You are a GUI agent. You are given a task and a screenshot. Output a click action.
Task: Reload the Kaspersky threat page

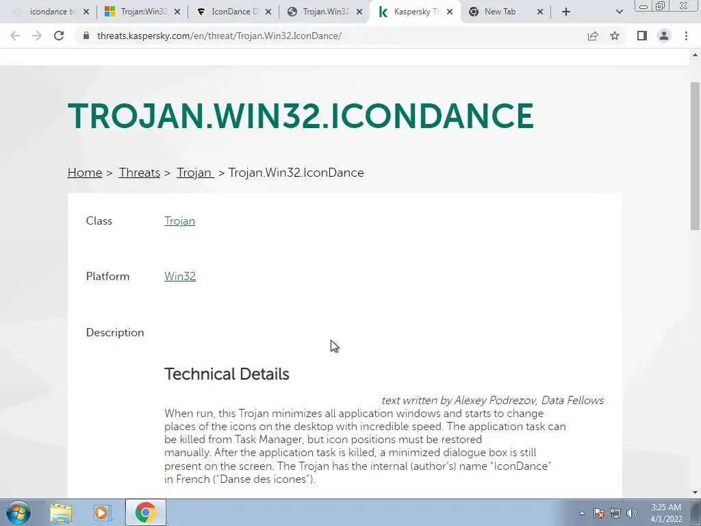(x=59, y=36)
